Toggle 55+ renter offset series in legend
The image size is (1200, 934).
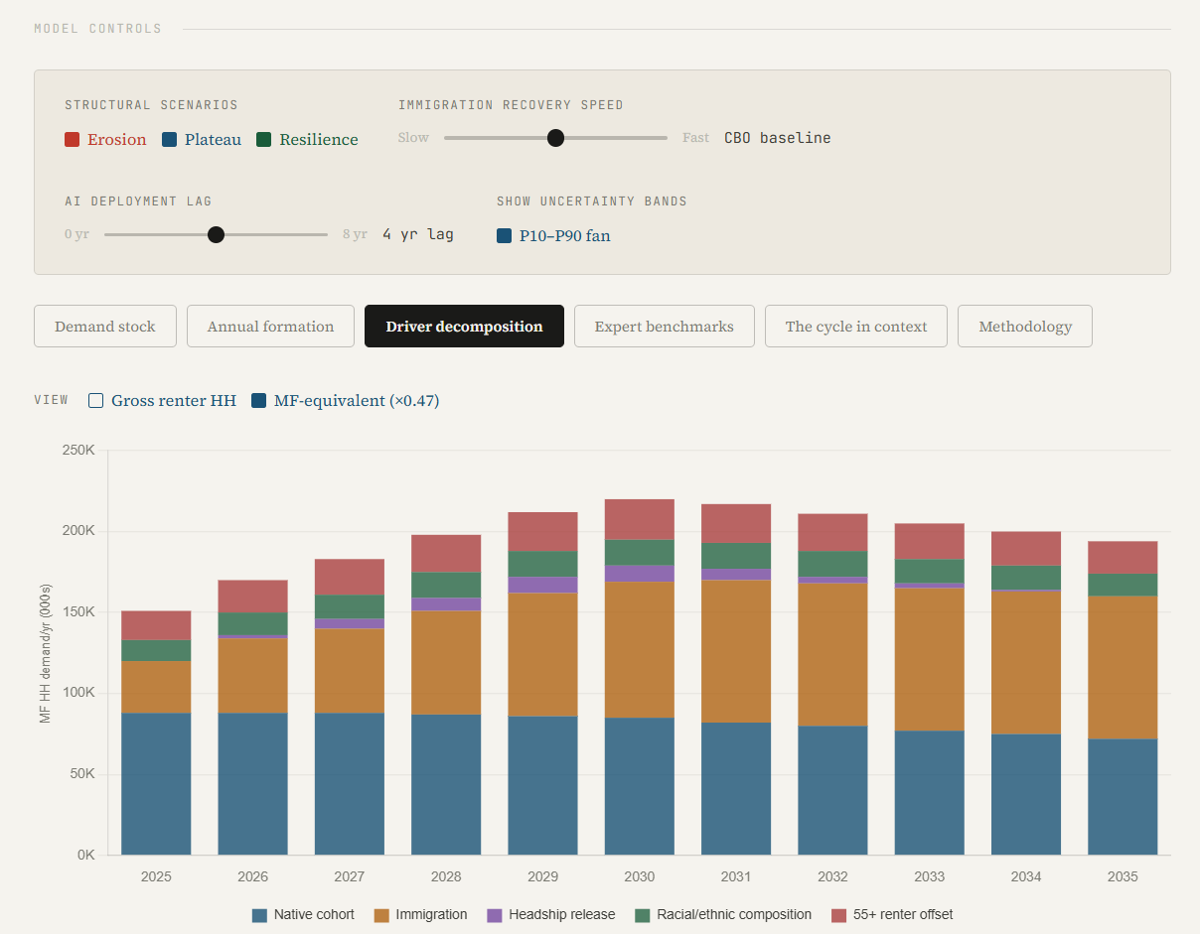tap(892, 915)
